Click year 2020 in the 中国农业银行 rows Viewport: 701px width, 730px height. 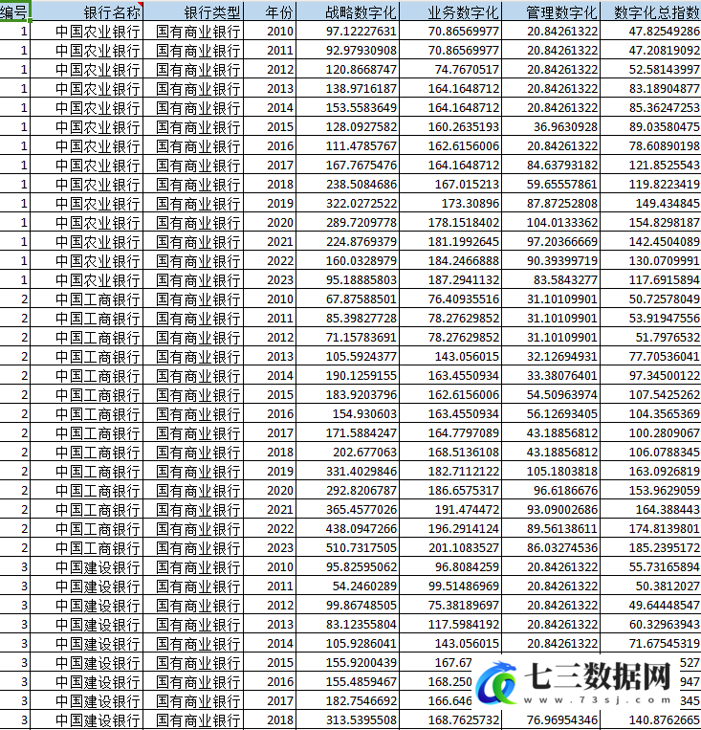click(x=270, y=222)
